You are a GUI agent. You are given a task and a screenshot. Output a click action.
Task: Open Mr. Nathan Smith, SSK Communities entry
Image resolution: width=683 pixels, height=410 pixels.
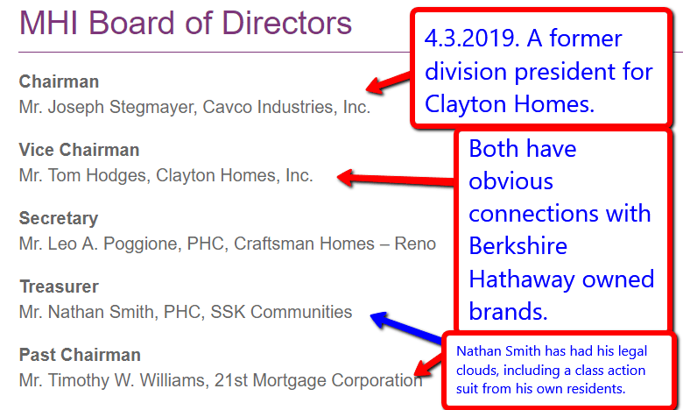point(186,312)
